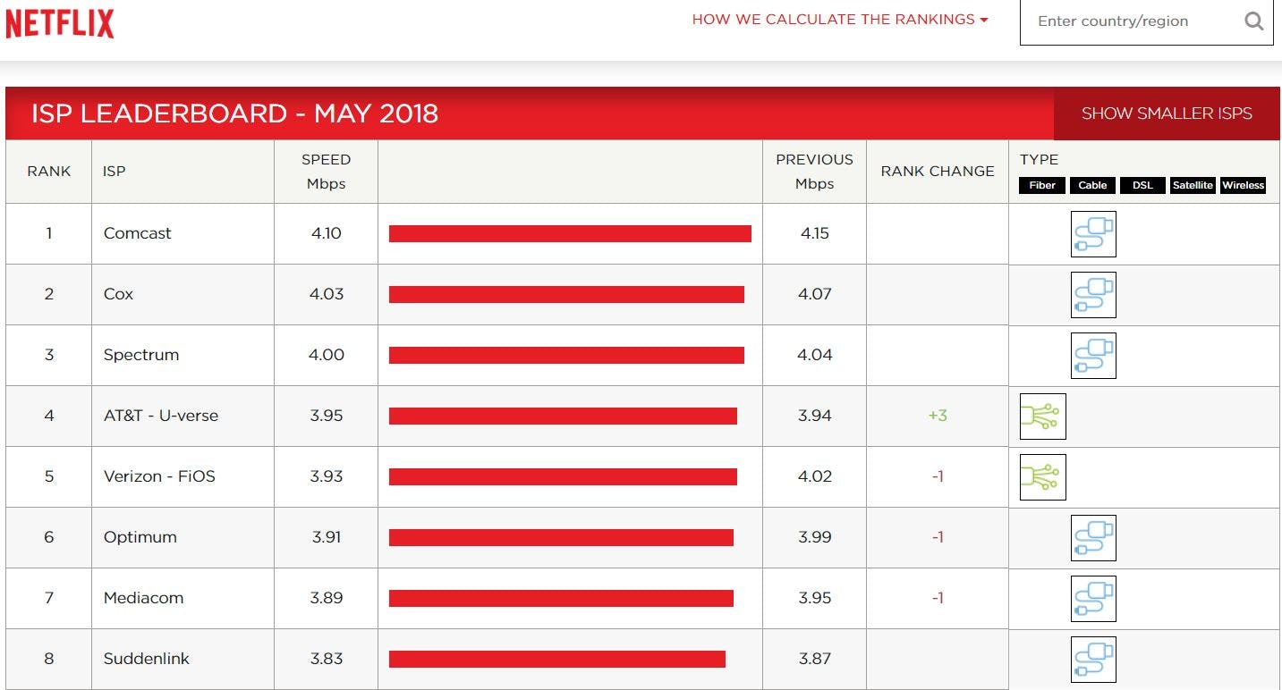
Task: Open How We Calculate the Rankings dropdown
Action: 840,20
